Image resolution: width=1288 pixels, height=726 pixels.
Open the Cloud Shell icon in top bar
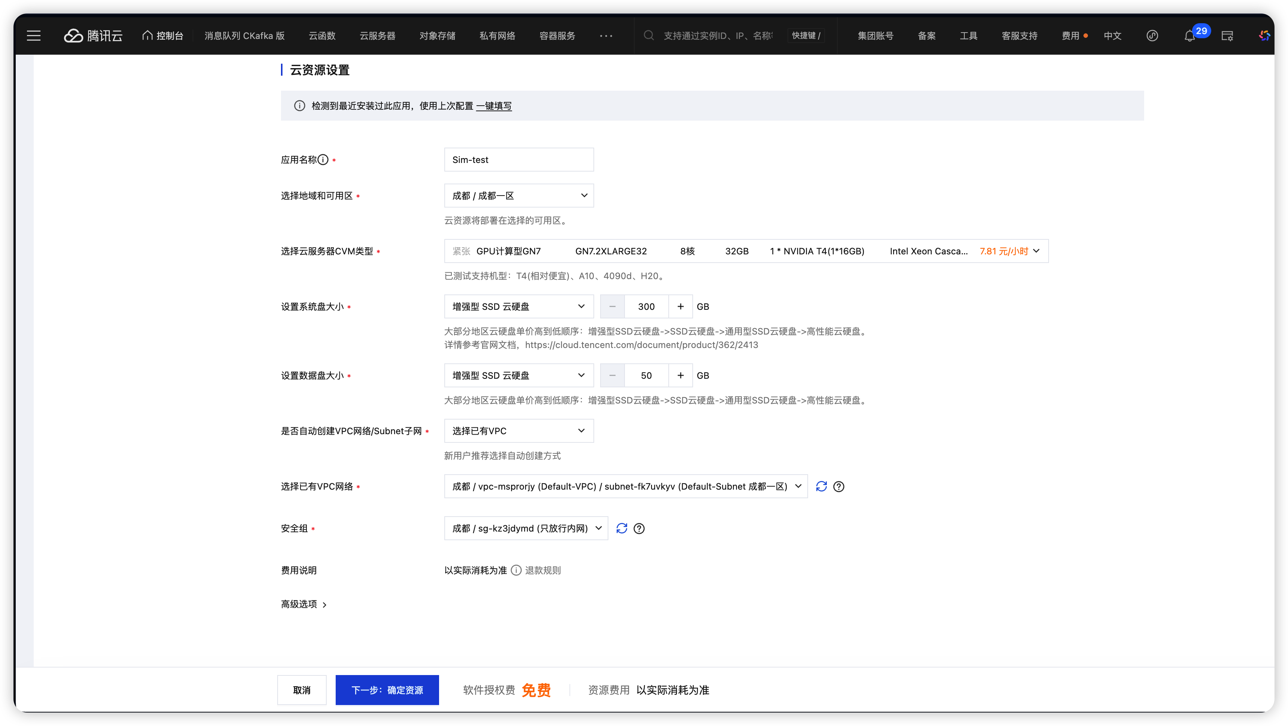(x=1227, y=36)
